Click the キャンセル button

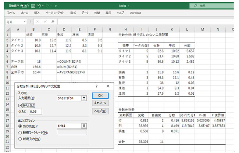[x=100, y=103]
